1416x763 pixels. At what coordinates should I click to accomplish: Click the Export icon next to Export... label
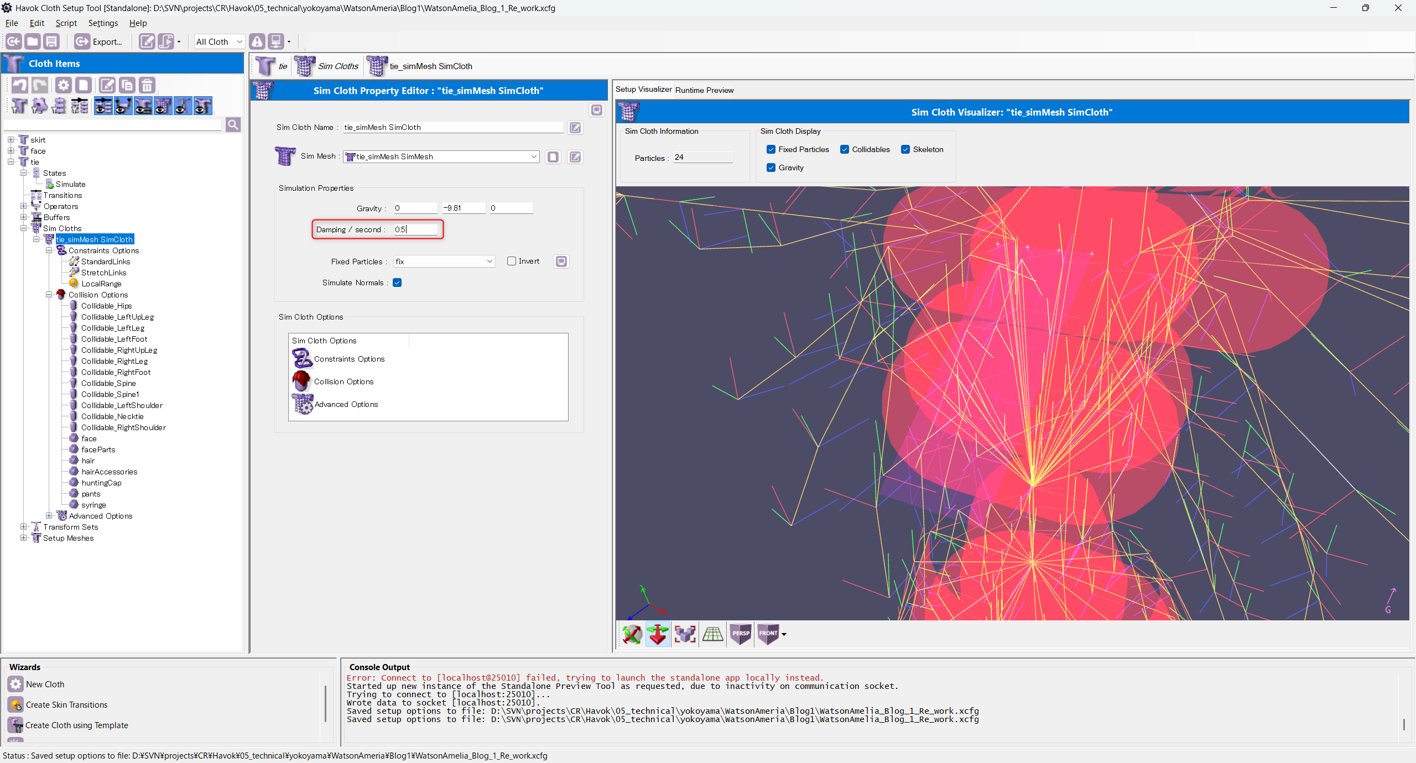(x=82, y=41)
